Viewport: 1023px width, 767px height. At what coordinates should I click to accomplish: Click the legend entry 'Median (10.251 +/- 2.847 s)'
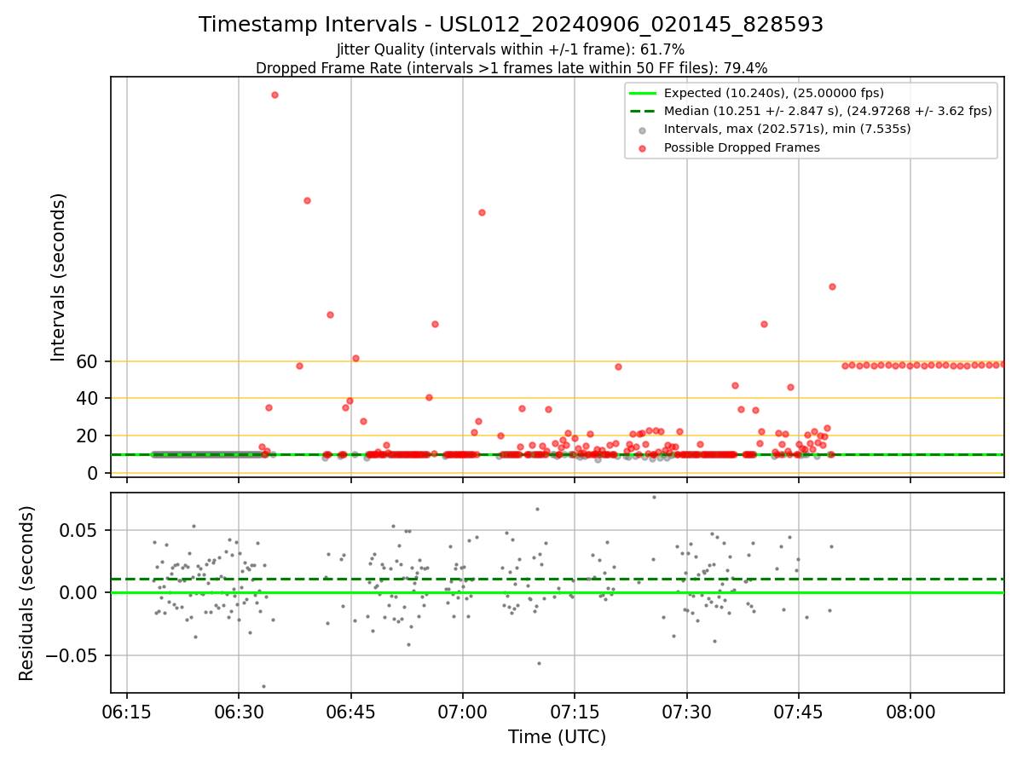click(x=827, y=111)
